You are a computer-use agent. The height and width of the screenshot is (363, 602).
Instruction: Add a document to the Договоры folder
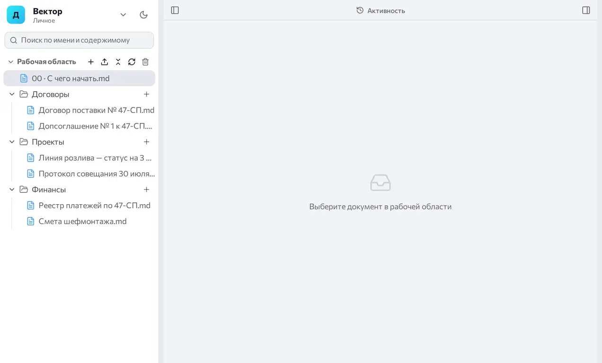point(146,95)
